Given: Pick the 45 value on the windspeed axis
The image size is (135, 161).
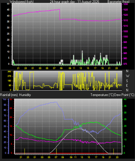Looking at the screenshot, I should tap(8, 10).
